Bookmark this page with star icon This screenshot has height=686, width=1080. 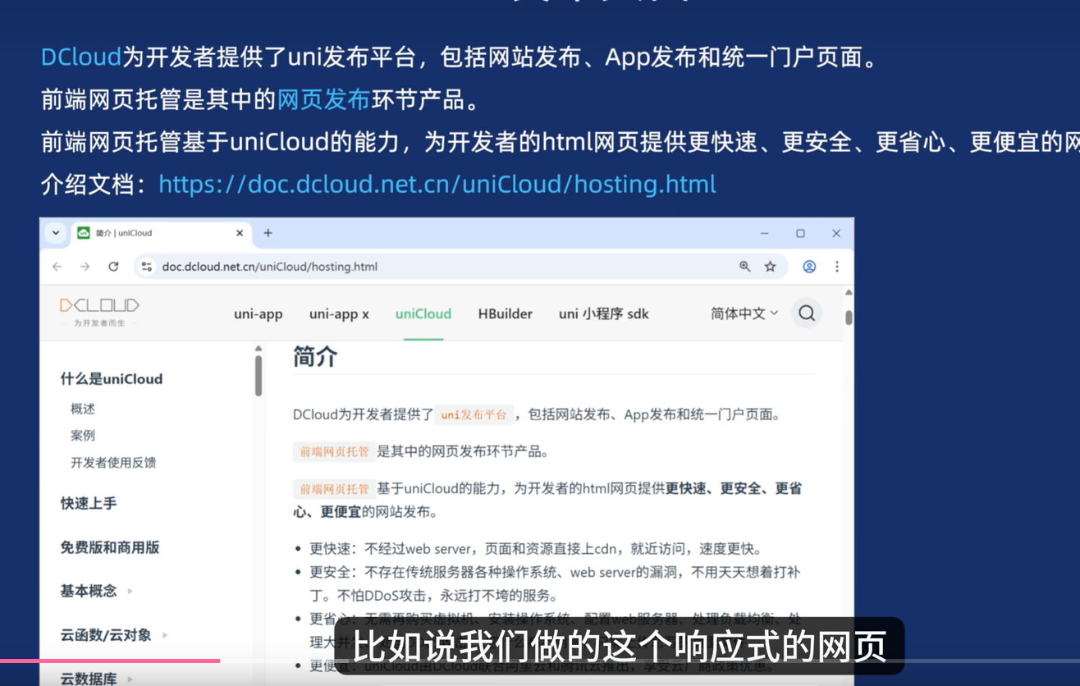(x=770, y=267)
